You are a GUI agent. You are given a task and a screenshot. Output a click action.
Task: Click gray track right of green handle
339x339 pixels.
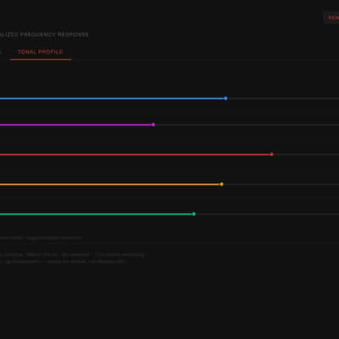pos(267,214)
